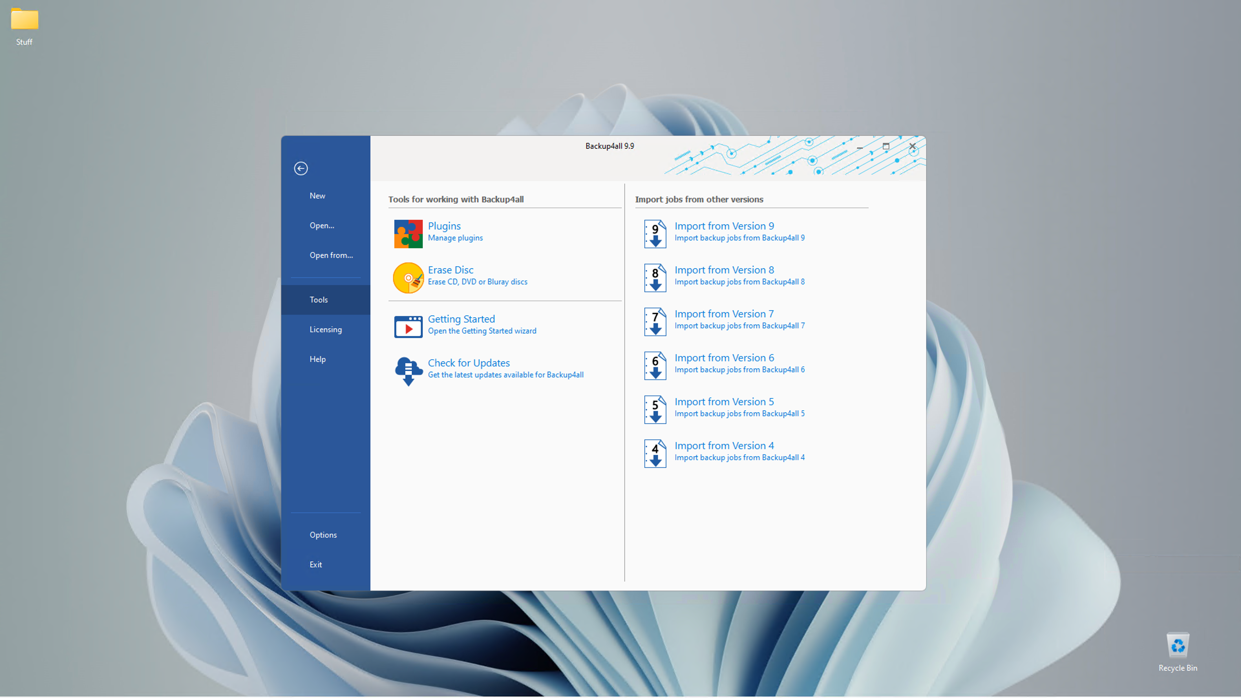Click 'Import backup jobs from Backup4all 5' text
This screenshot has width=1241, height=698.
[x=739, y=413]
